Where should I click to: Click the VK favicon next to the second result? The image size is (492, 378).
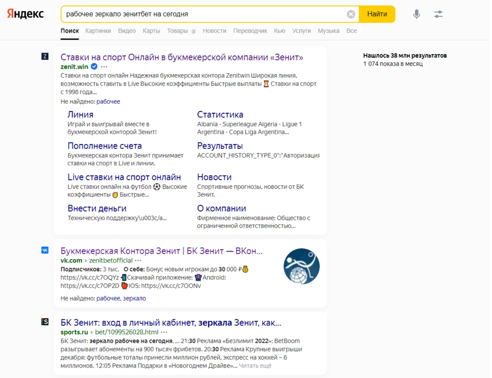[45, 250]
